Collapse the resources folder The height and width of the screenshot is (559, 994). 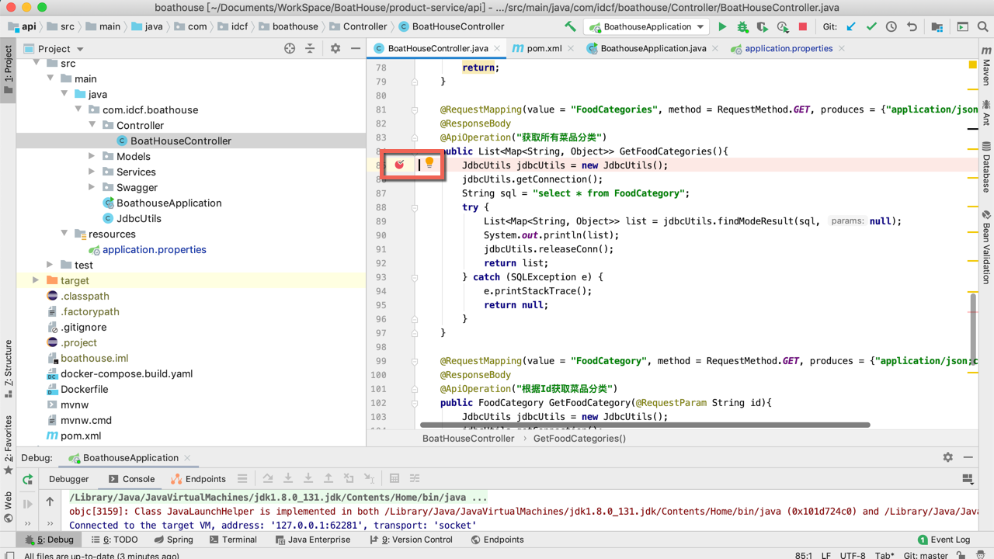point(64,234)
